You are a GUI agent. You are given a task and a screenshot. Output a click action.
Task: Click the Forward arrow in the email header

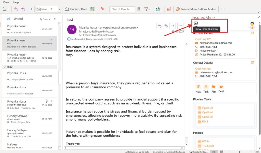coord(173,26)
